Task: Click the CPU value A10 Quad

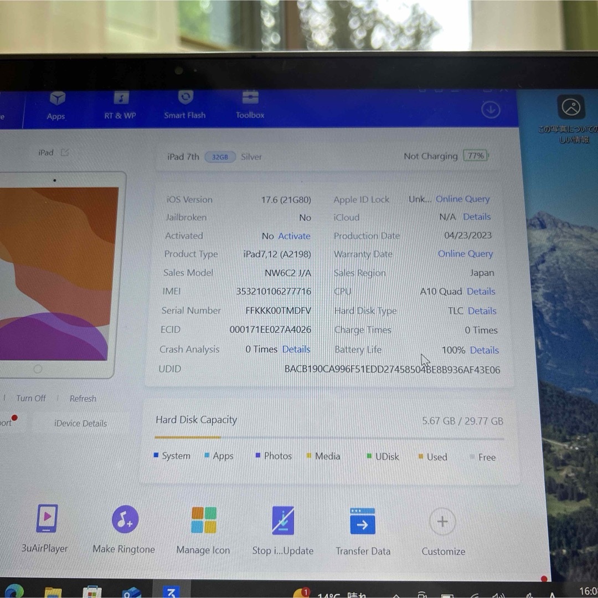Action: pos(441,291)
